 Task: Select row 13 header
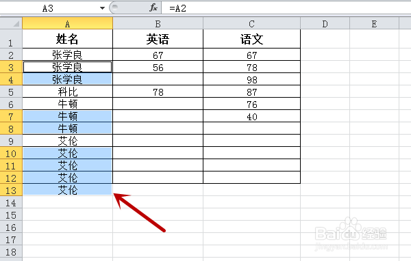coord(11,190)
